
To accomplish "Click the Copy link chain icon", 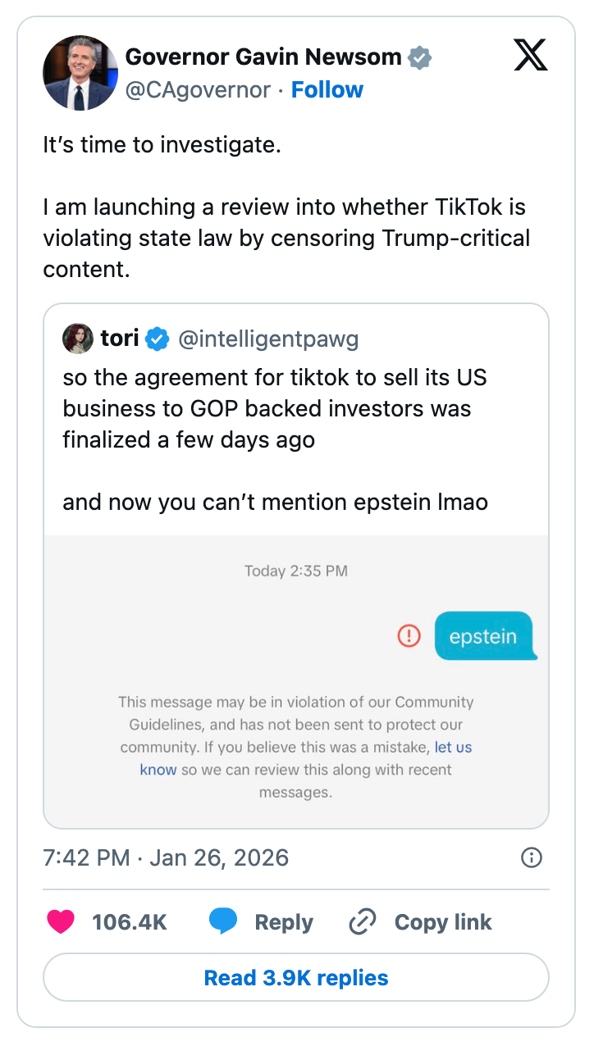I will point(361,921).
